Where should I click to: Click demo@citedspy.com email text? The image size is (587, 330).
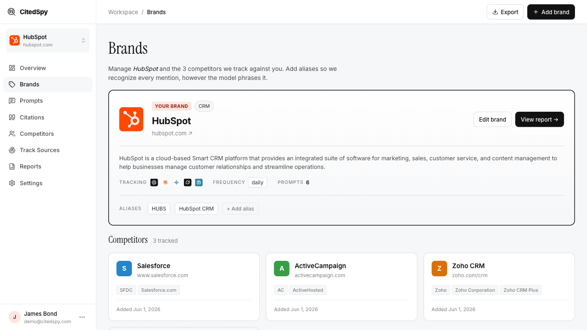(47, 321)
